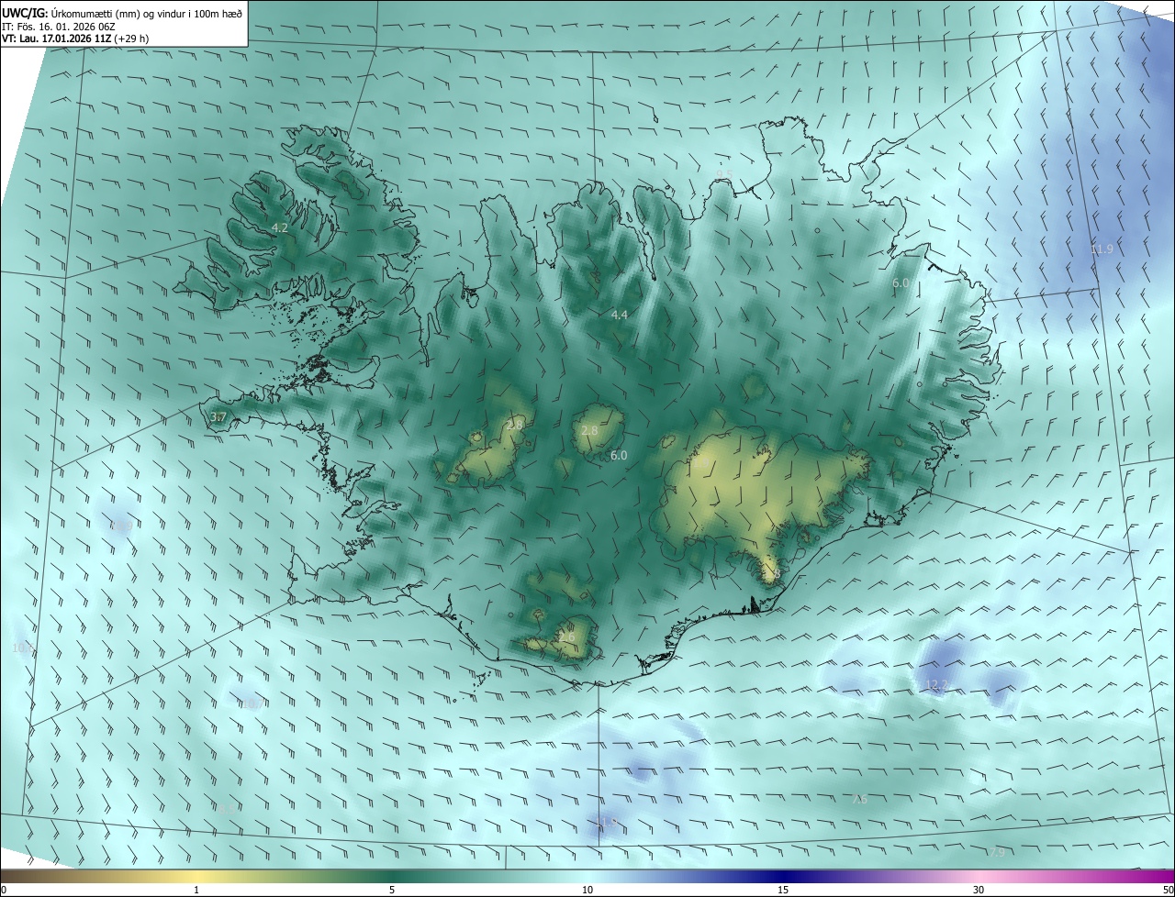Click the 10.9 value west of Iceland

tap(120, 526)
